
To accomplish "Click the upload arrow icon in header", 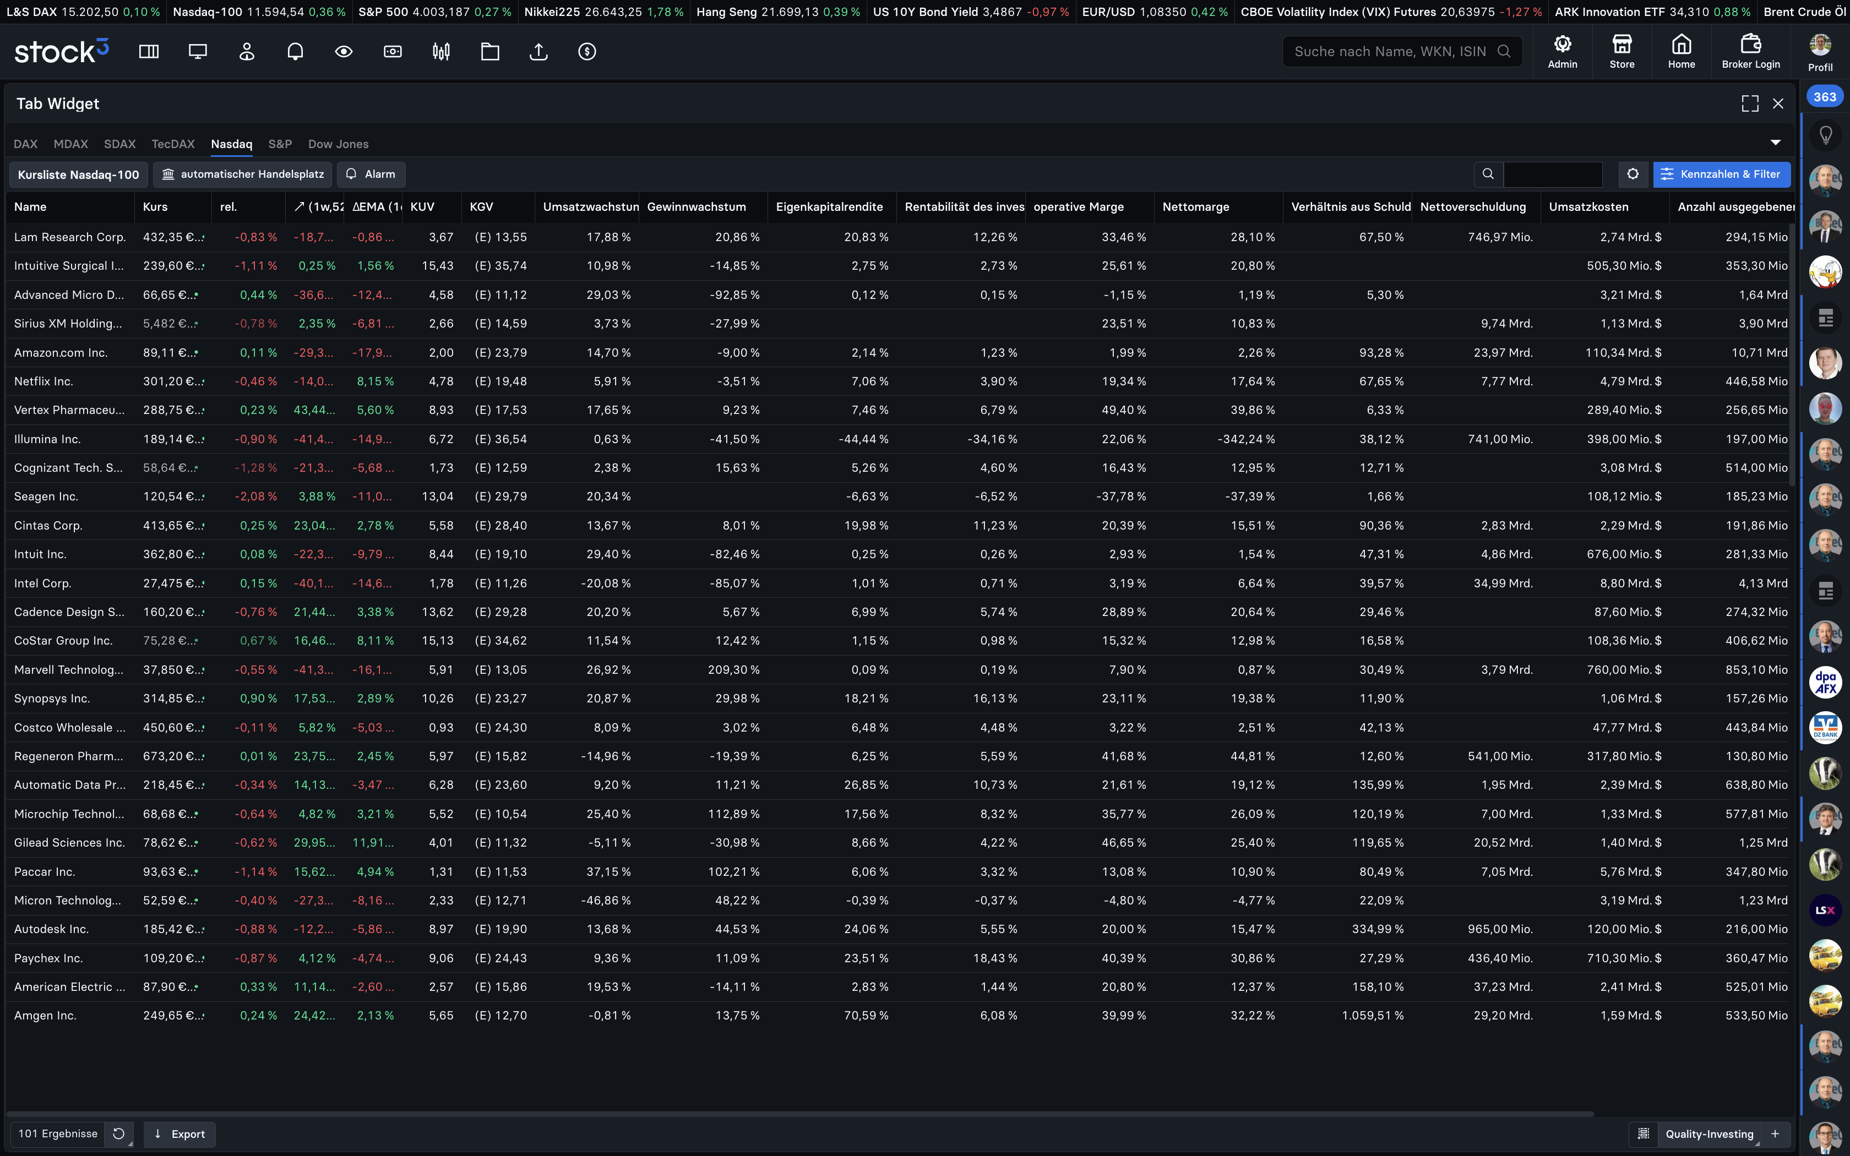I will pos(538,51).
